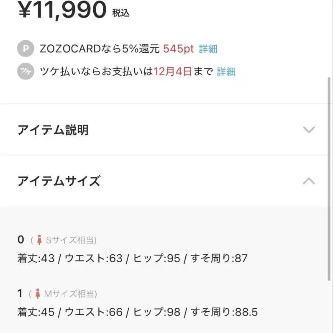
Task: Select the size 1 label
Action: tap(20, 293)
